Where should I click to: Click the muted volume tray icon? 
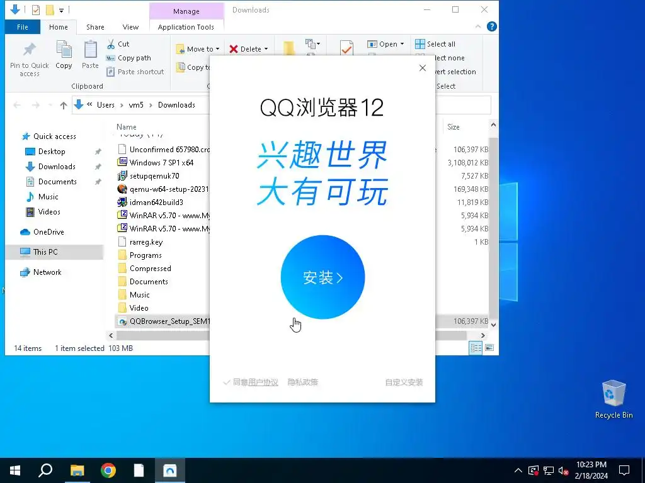pos(563,470)
